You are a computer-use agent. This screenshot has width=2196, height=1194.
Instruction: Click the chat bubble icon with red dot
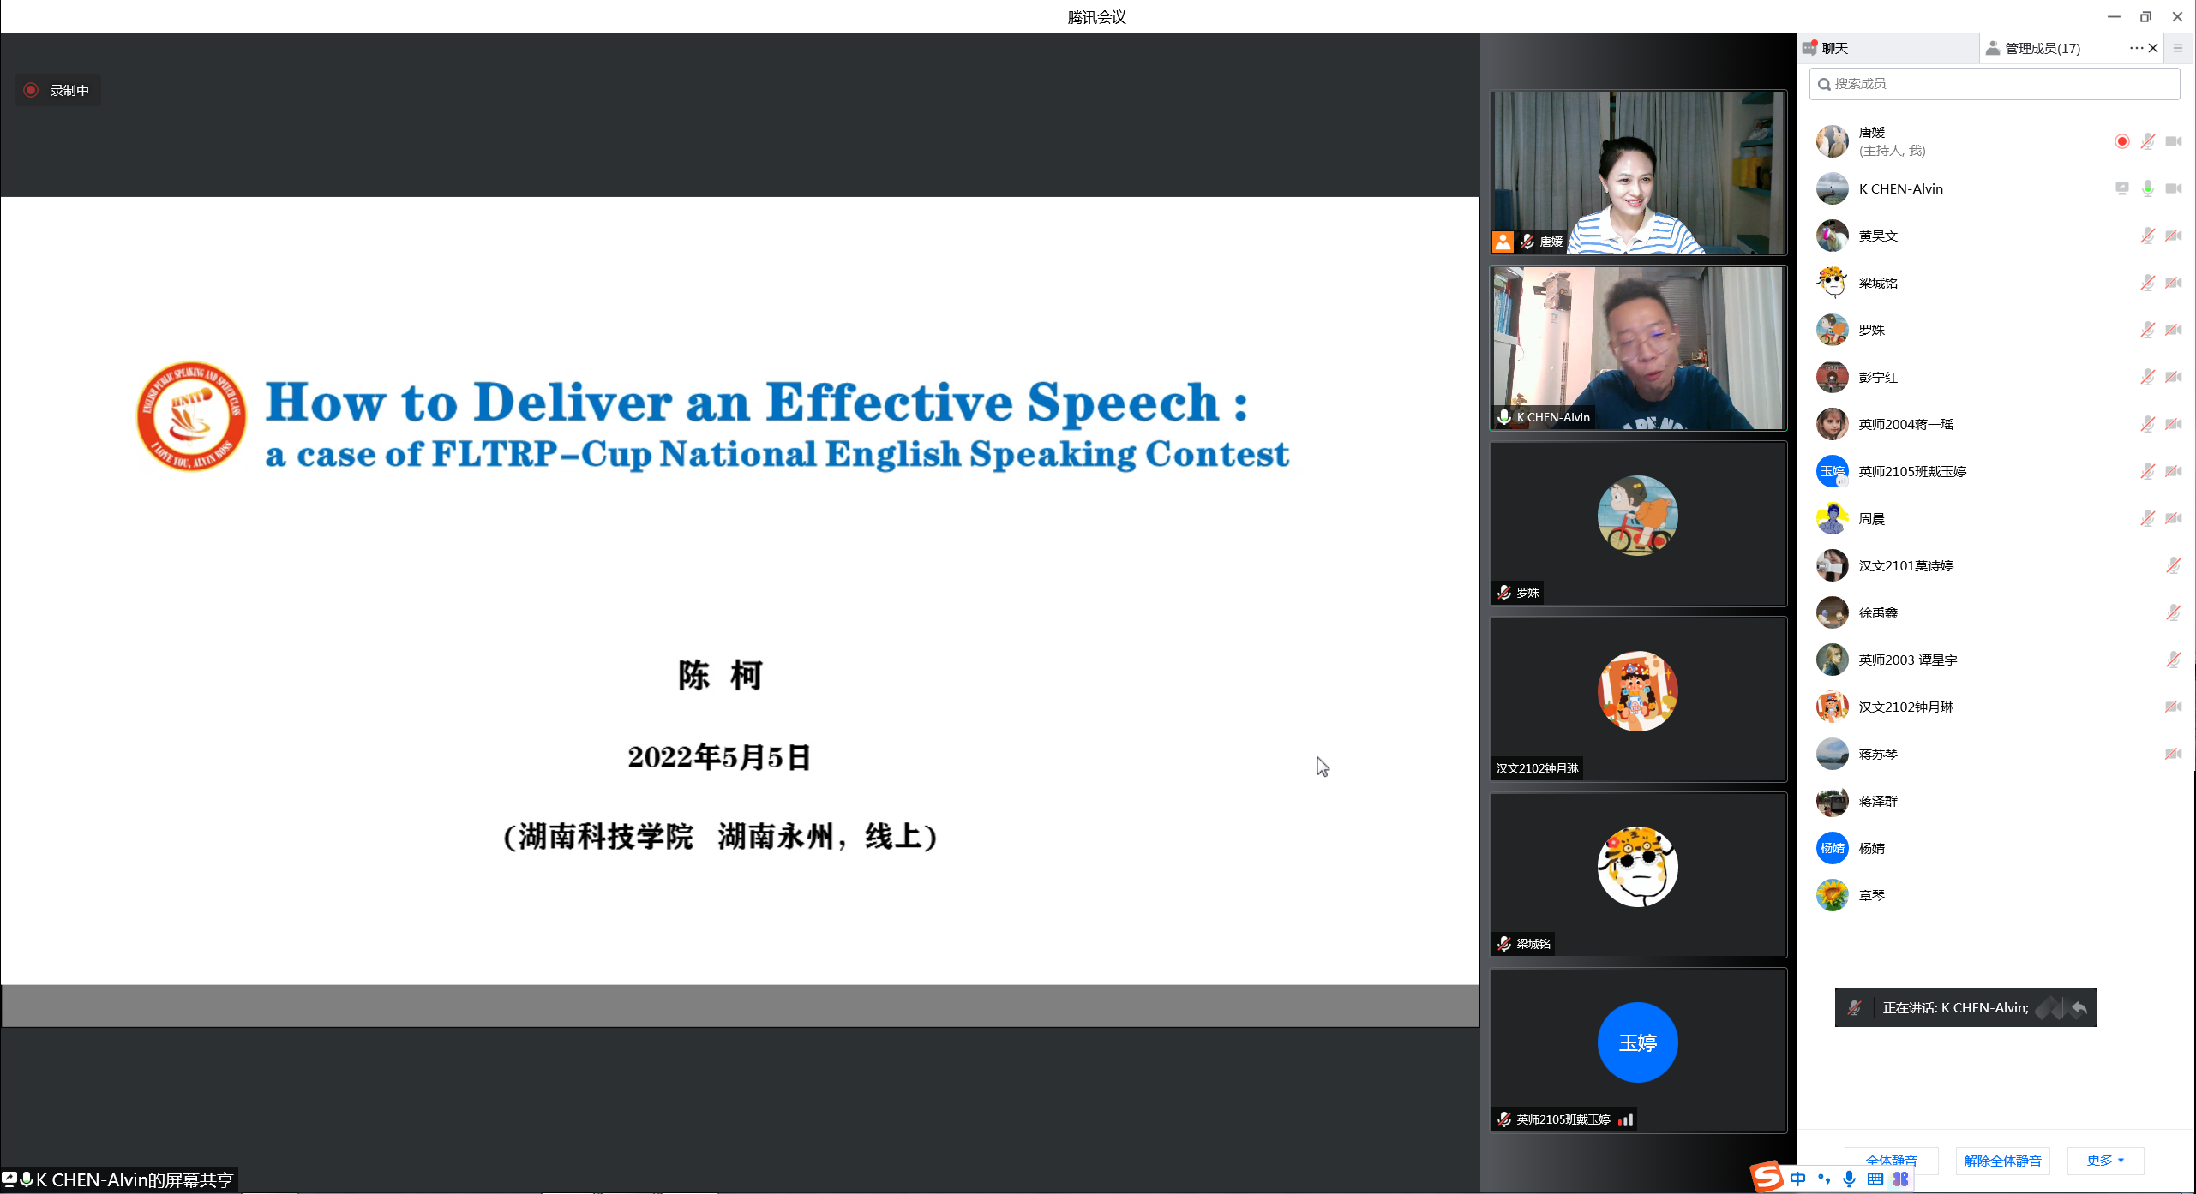[1809, 48]
